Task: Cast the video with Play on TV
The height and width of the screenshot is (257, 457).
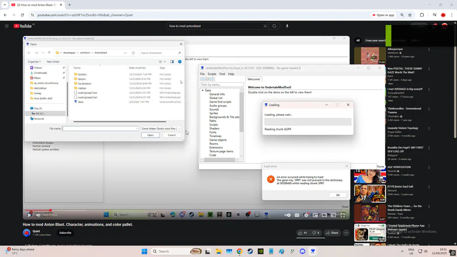Action: [333, 215]
